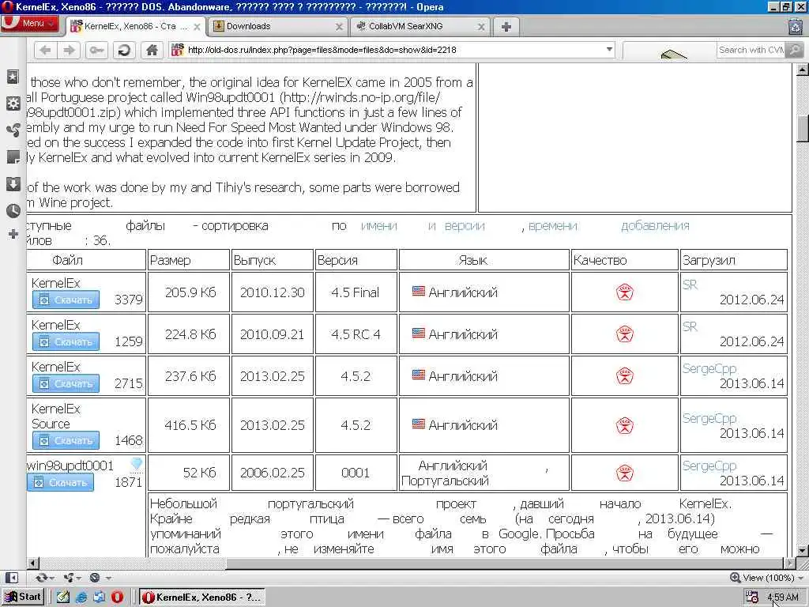Viewport: 809px width, 607px height.
Task: Click quality badge in 4.5 Final row
Action: click(x=625, y=292)
